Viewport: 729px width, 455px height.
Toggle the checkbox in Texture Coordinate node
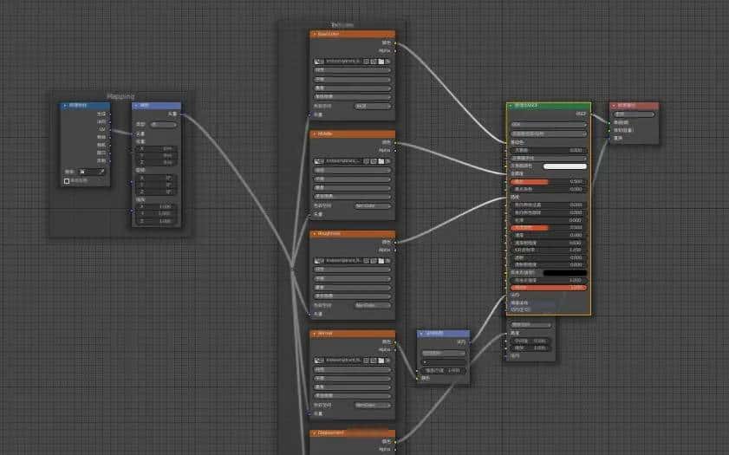67,181
